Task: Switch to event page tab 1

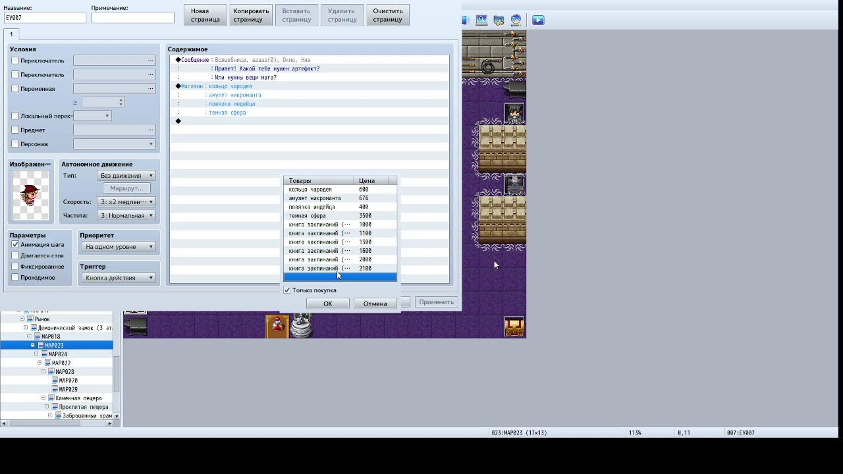Action: (11, 34)
